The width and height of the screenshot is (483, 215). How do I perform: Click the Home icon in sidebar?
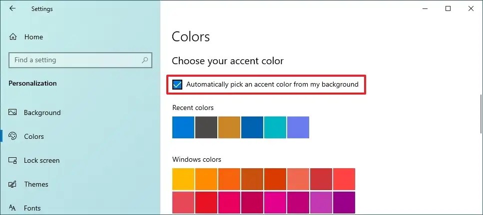click(13, 37)
